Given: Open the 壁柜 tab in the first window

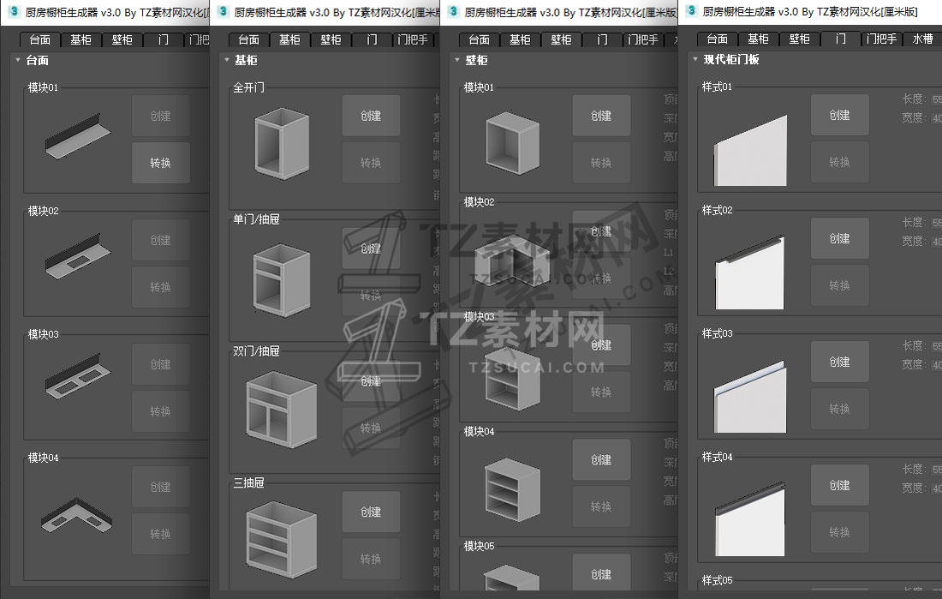Looking at the screenshot, I should (x=122, y=39).
